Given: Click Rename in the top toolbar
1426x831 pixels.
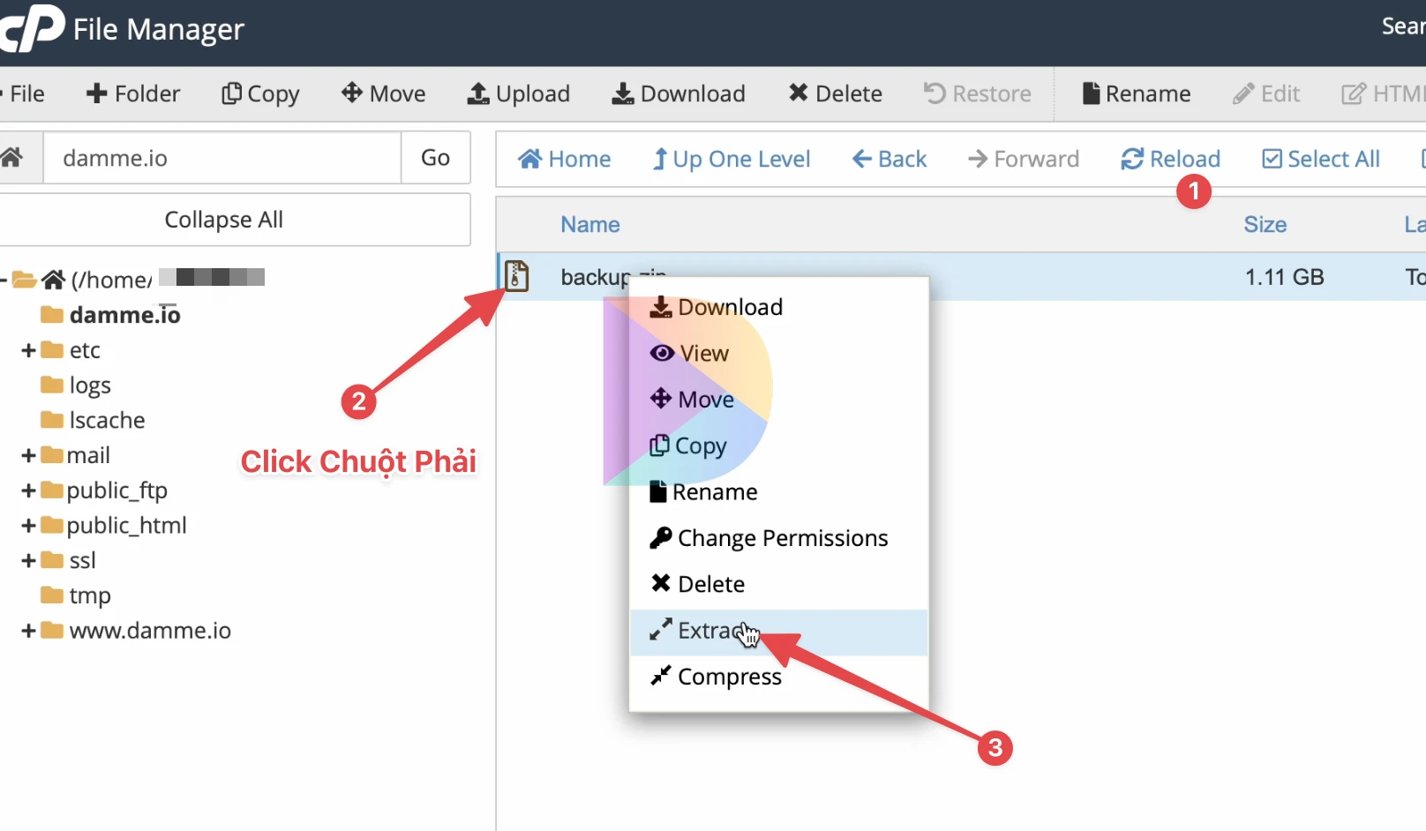Looking at the screenshot, I should pyautogui.click(x=1137, y=94).
